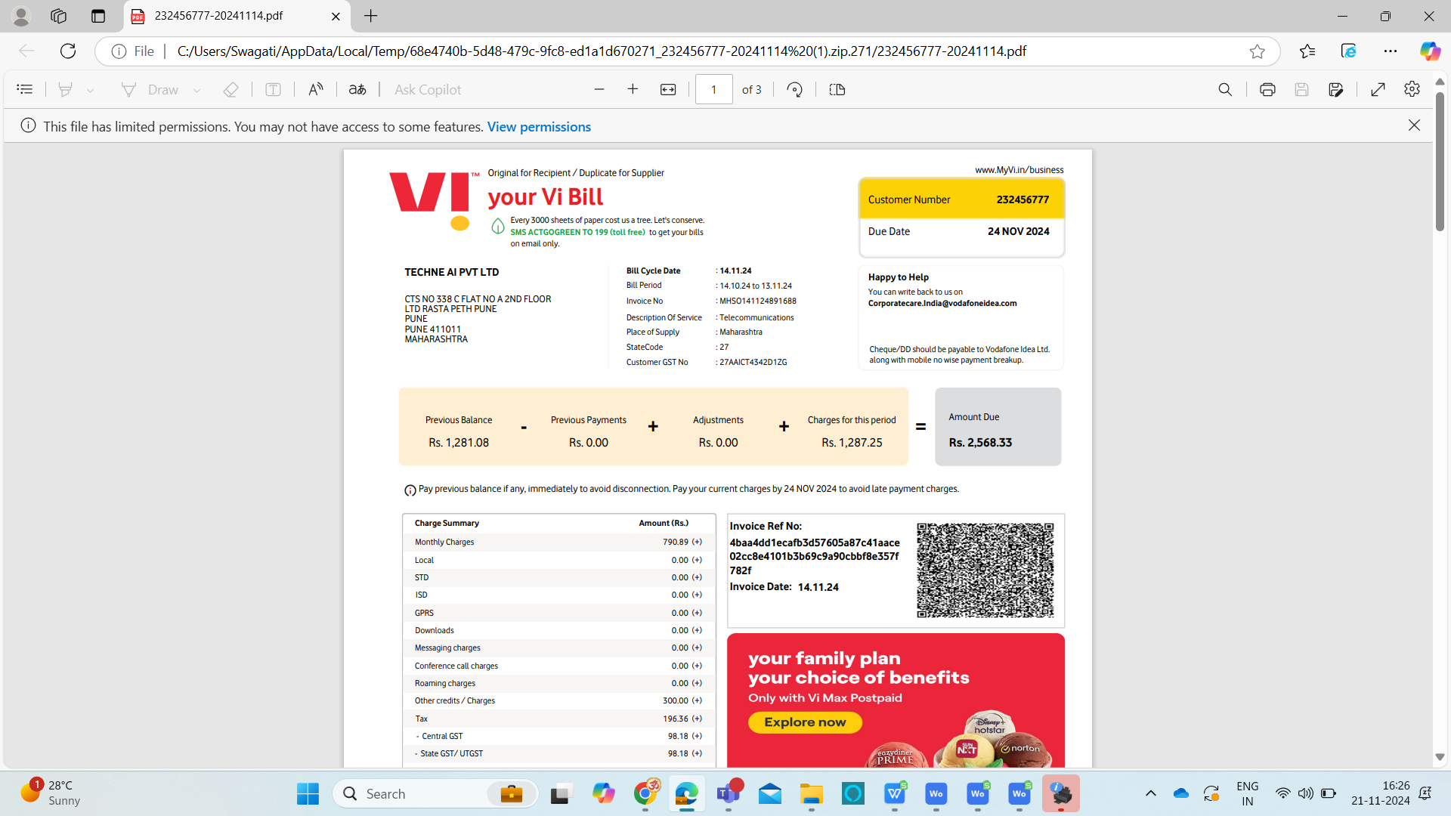
Task: Save the PDF file
Action: pyautogui.click(x=1301, y=90)
